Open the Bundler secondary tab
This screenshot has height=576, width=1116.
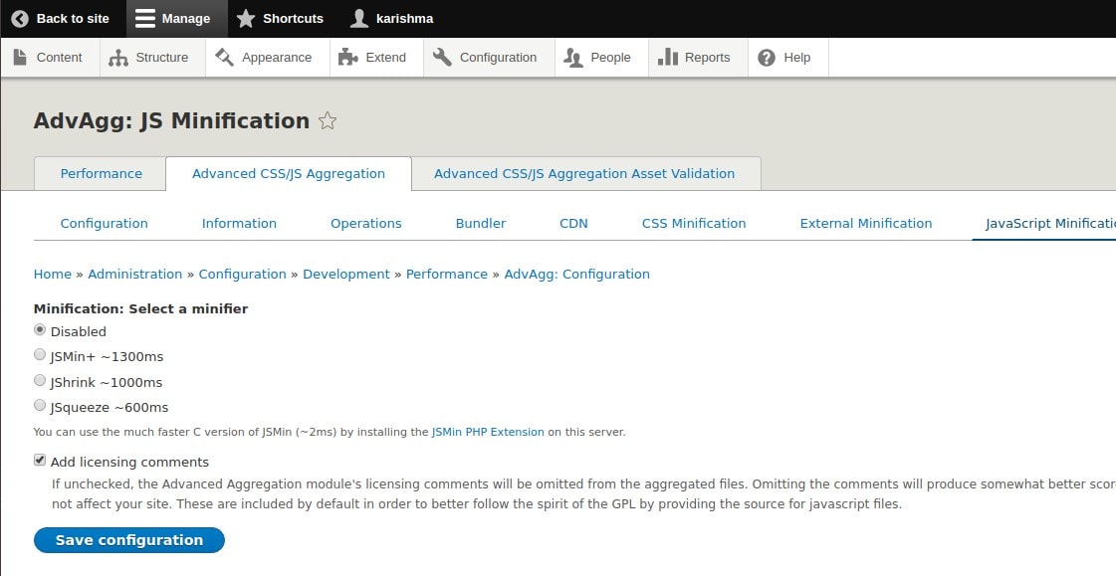click(481, 223)
